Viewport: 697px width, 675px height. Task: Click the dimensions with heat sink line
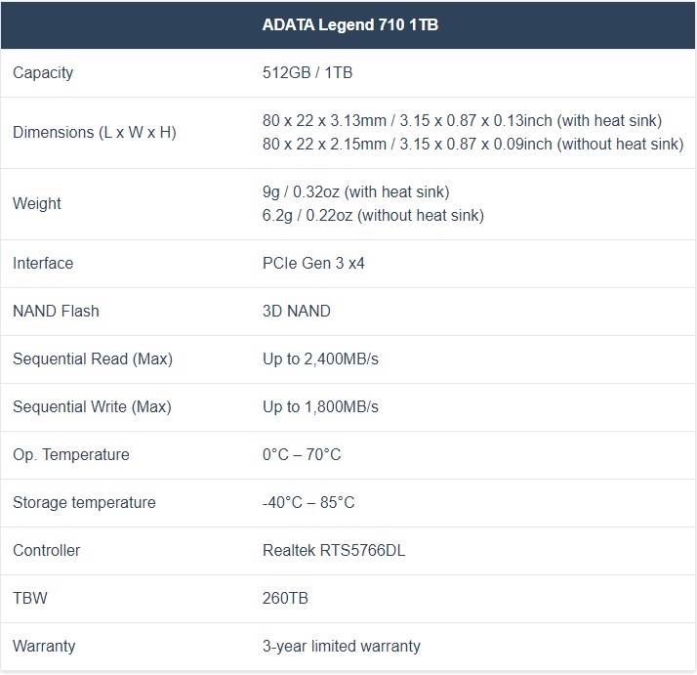point(462,120)
